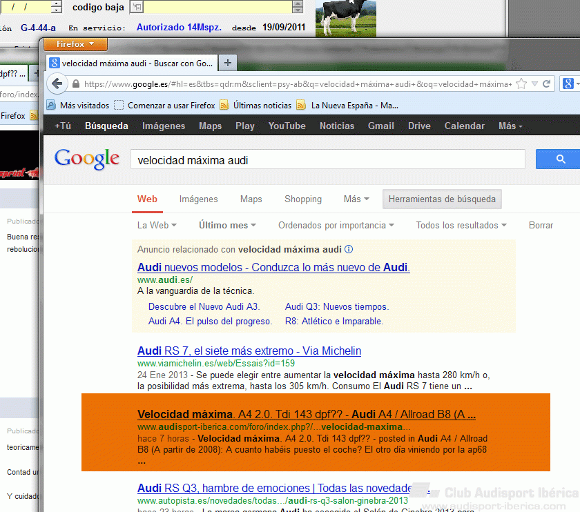580x512 pixels.
Task: Click the La Nueva España feed icon
Action: (301, 106)
